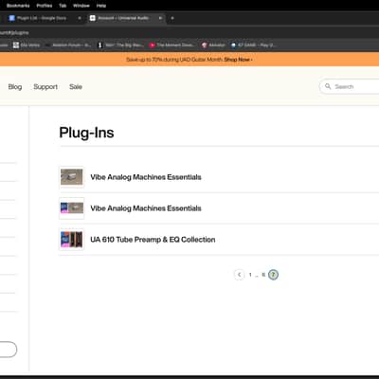
Task: Open the bookmark with the red play icon
Action: click(171, 45)
